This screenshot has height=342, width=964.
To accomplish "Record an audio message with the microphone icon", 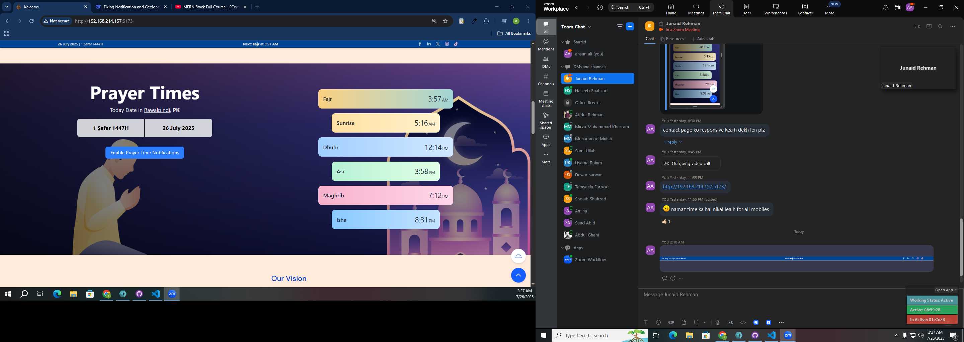I will click(717, 322).
